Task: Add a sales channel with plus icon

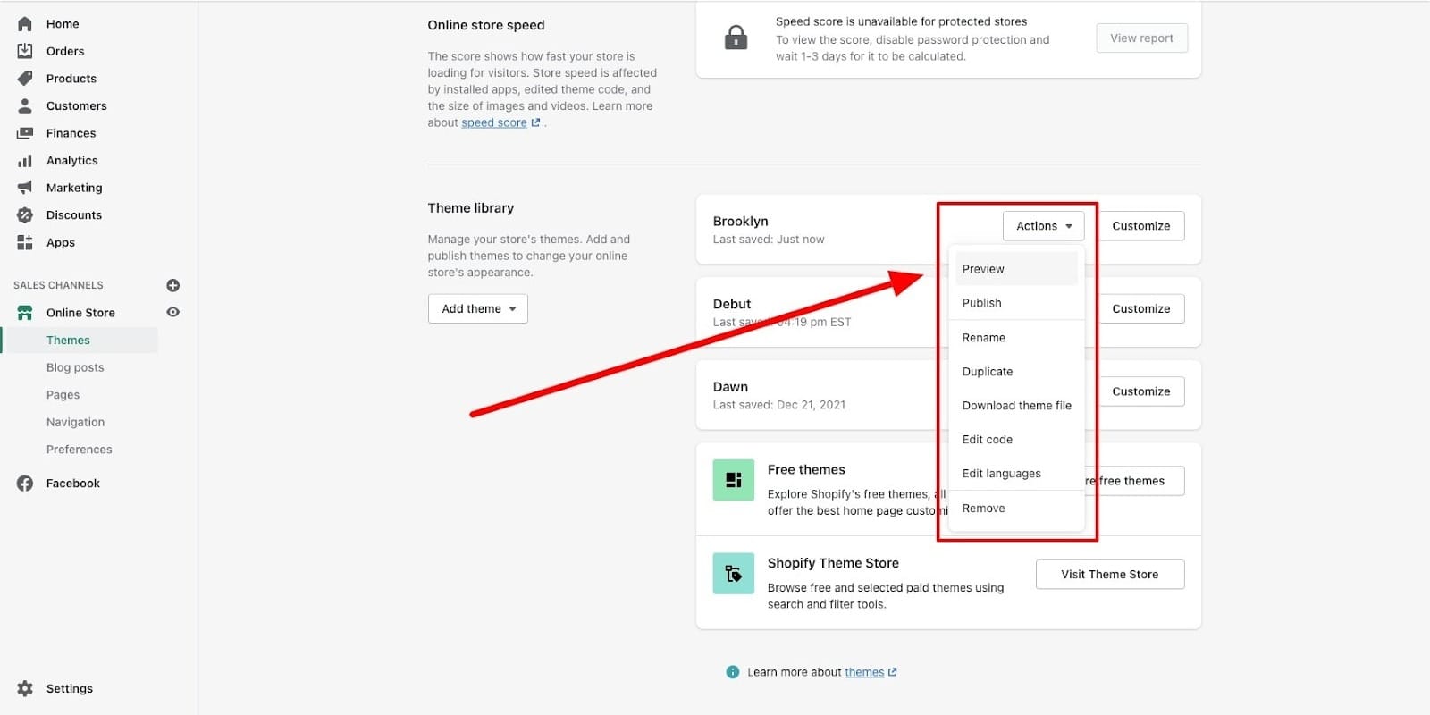Action: (x=173, y=285)
